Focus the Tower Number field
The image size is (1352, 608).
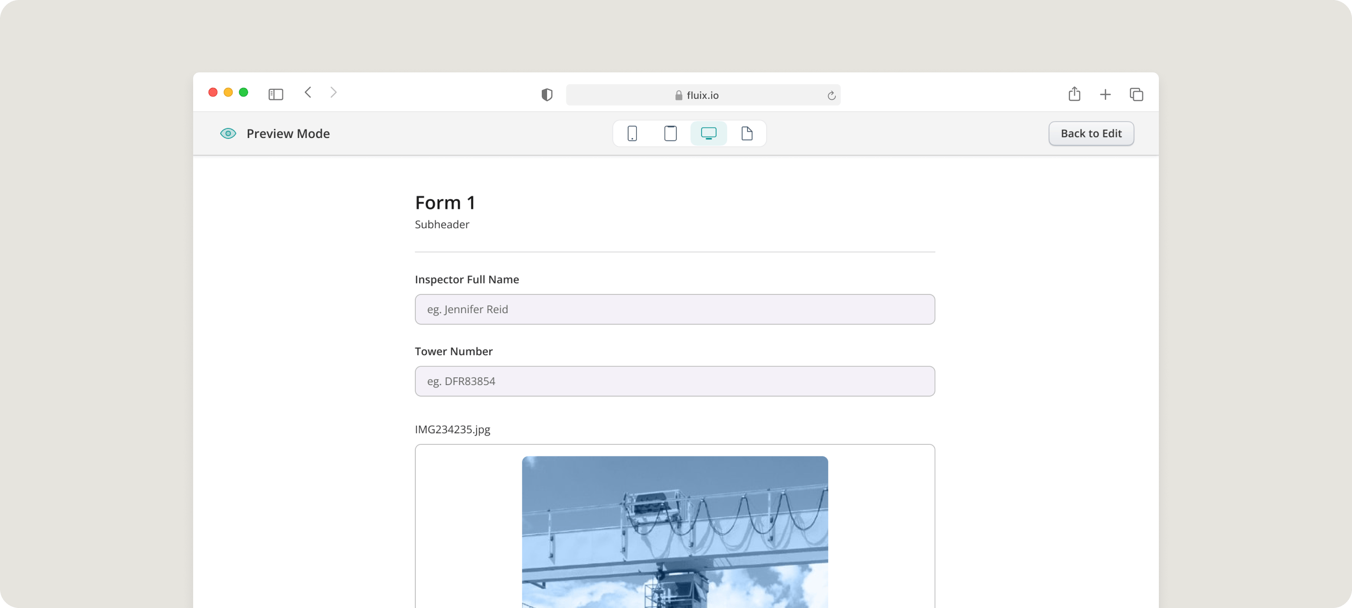click(675, 381)
